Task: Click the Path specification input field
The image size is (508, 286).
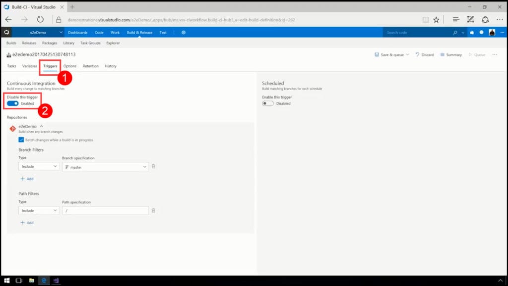Action: 105,210
